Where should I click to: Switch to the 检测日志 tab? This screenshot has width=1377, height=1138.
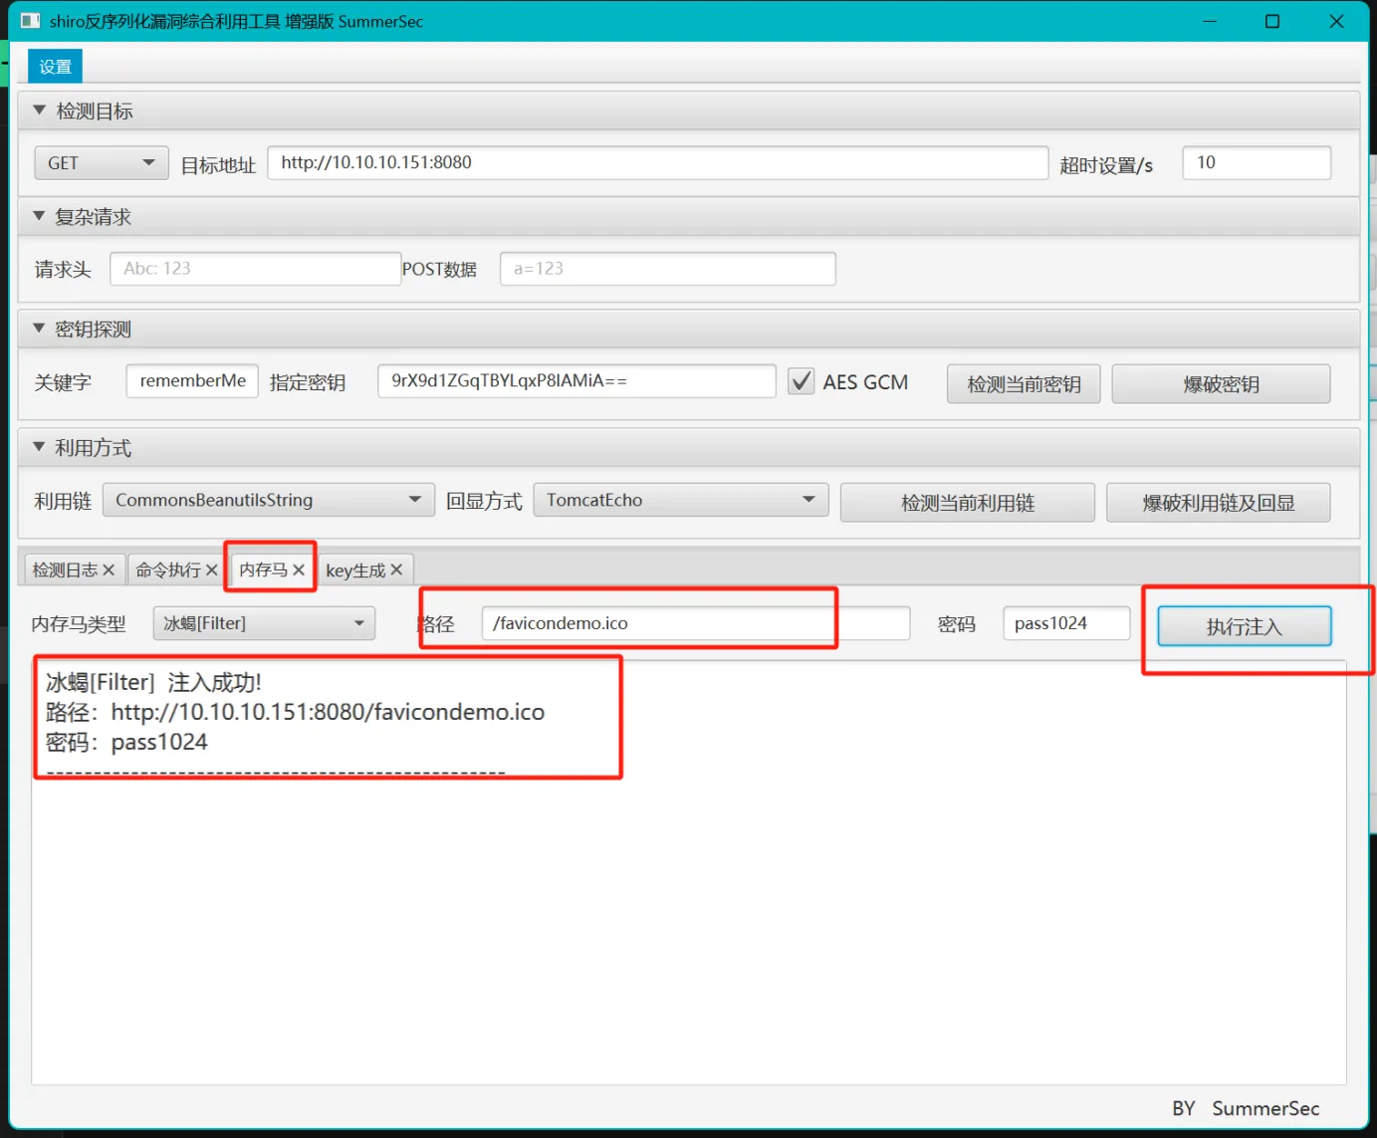coord(65,569)
